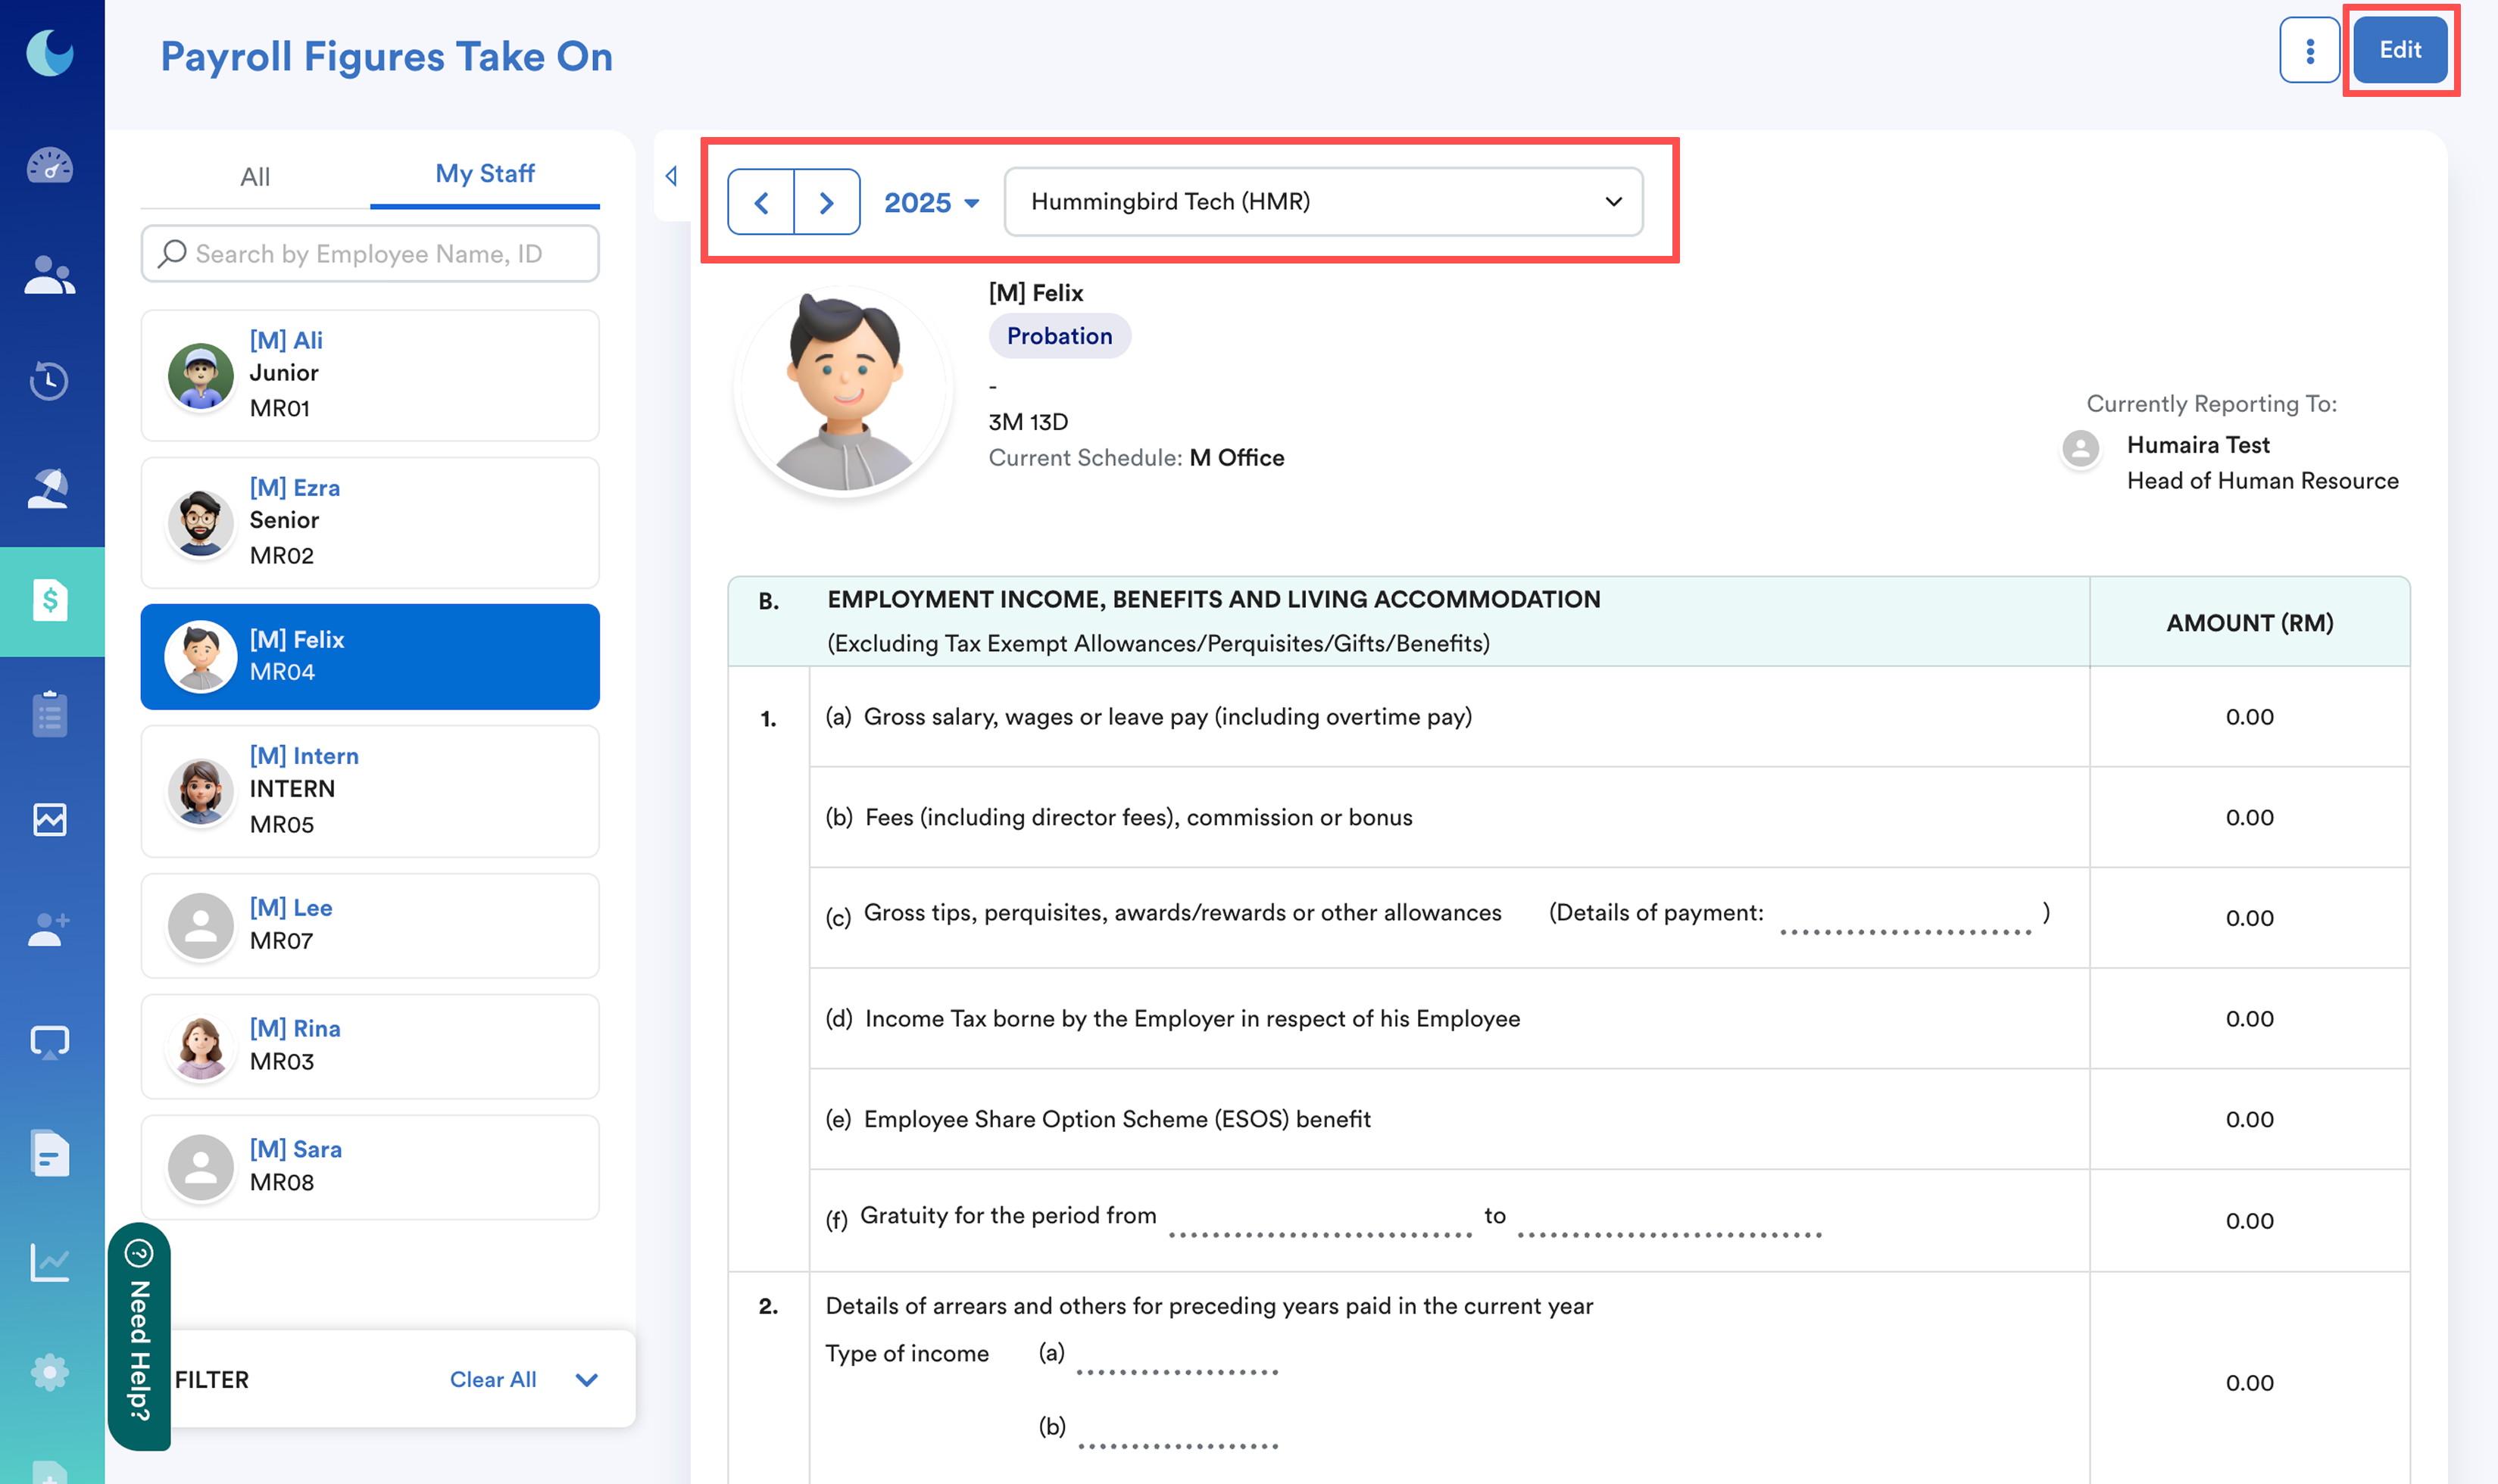Click the three-dot more options button

2309,50
